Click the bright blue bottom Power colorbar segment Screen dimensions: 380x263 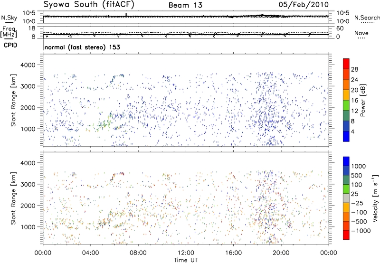(346, 136)
